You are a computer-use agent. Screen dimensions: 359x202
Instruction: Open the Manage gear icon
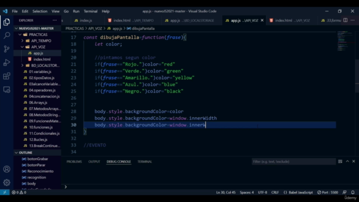point(7,182)
